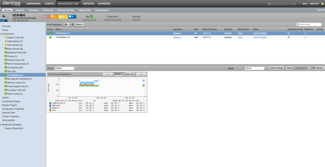
Task: Switch to the Manufacturers tab
Action: click(102, 10)
